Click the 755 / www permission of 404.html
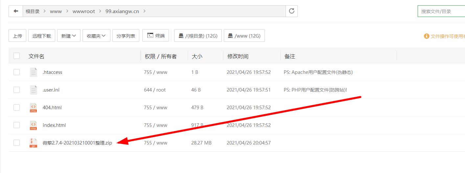The width and height of the screenshot is (465, 173). pyautogui.click(x=155, y=107)
